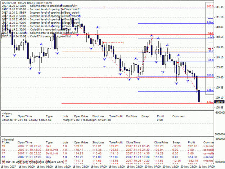
Task: Click take profit 109.88 of ticket 18
Action: [114, 150]
